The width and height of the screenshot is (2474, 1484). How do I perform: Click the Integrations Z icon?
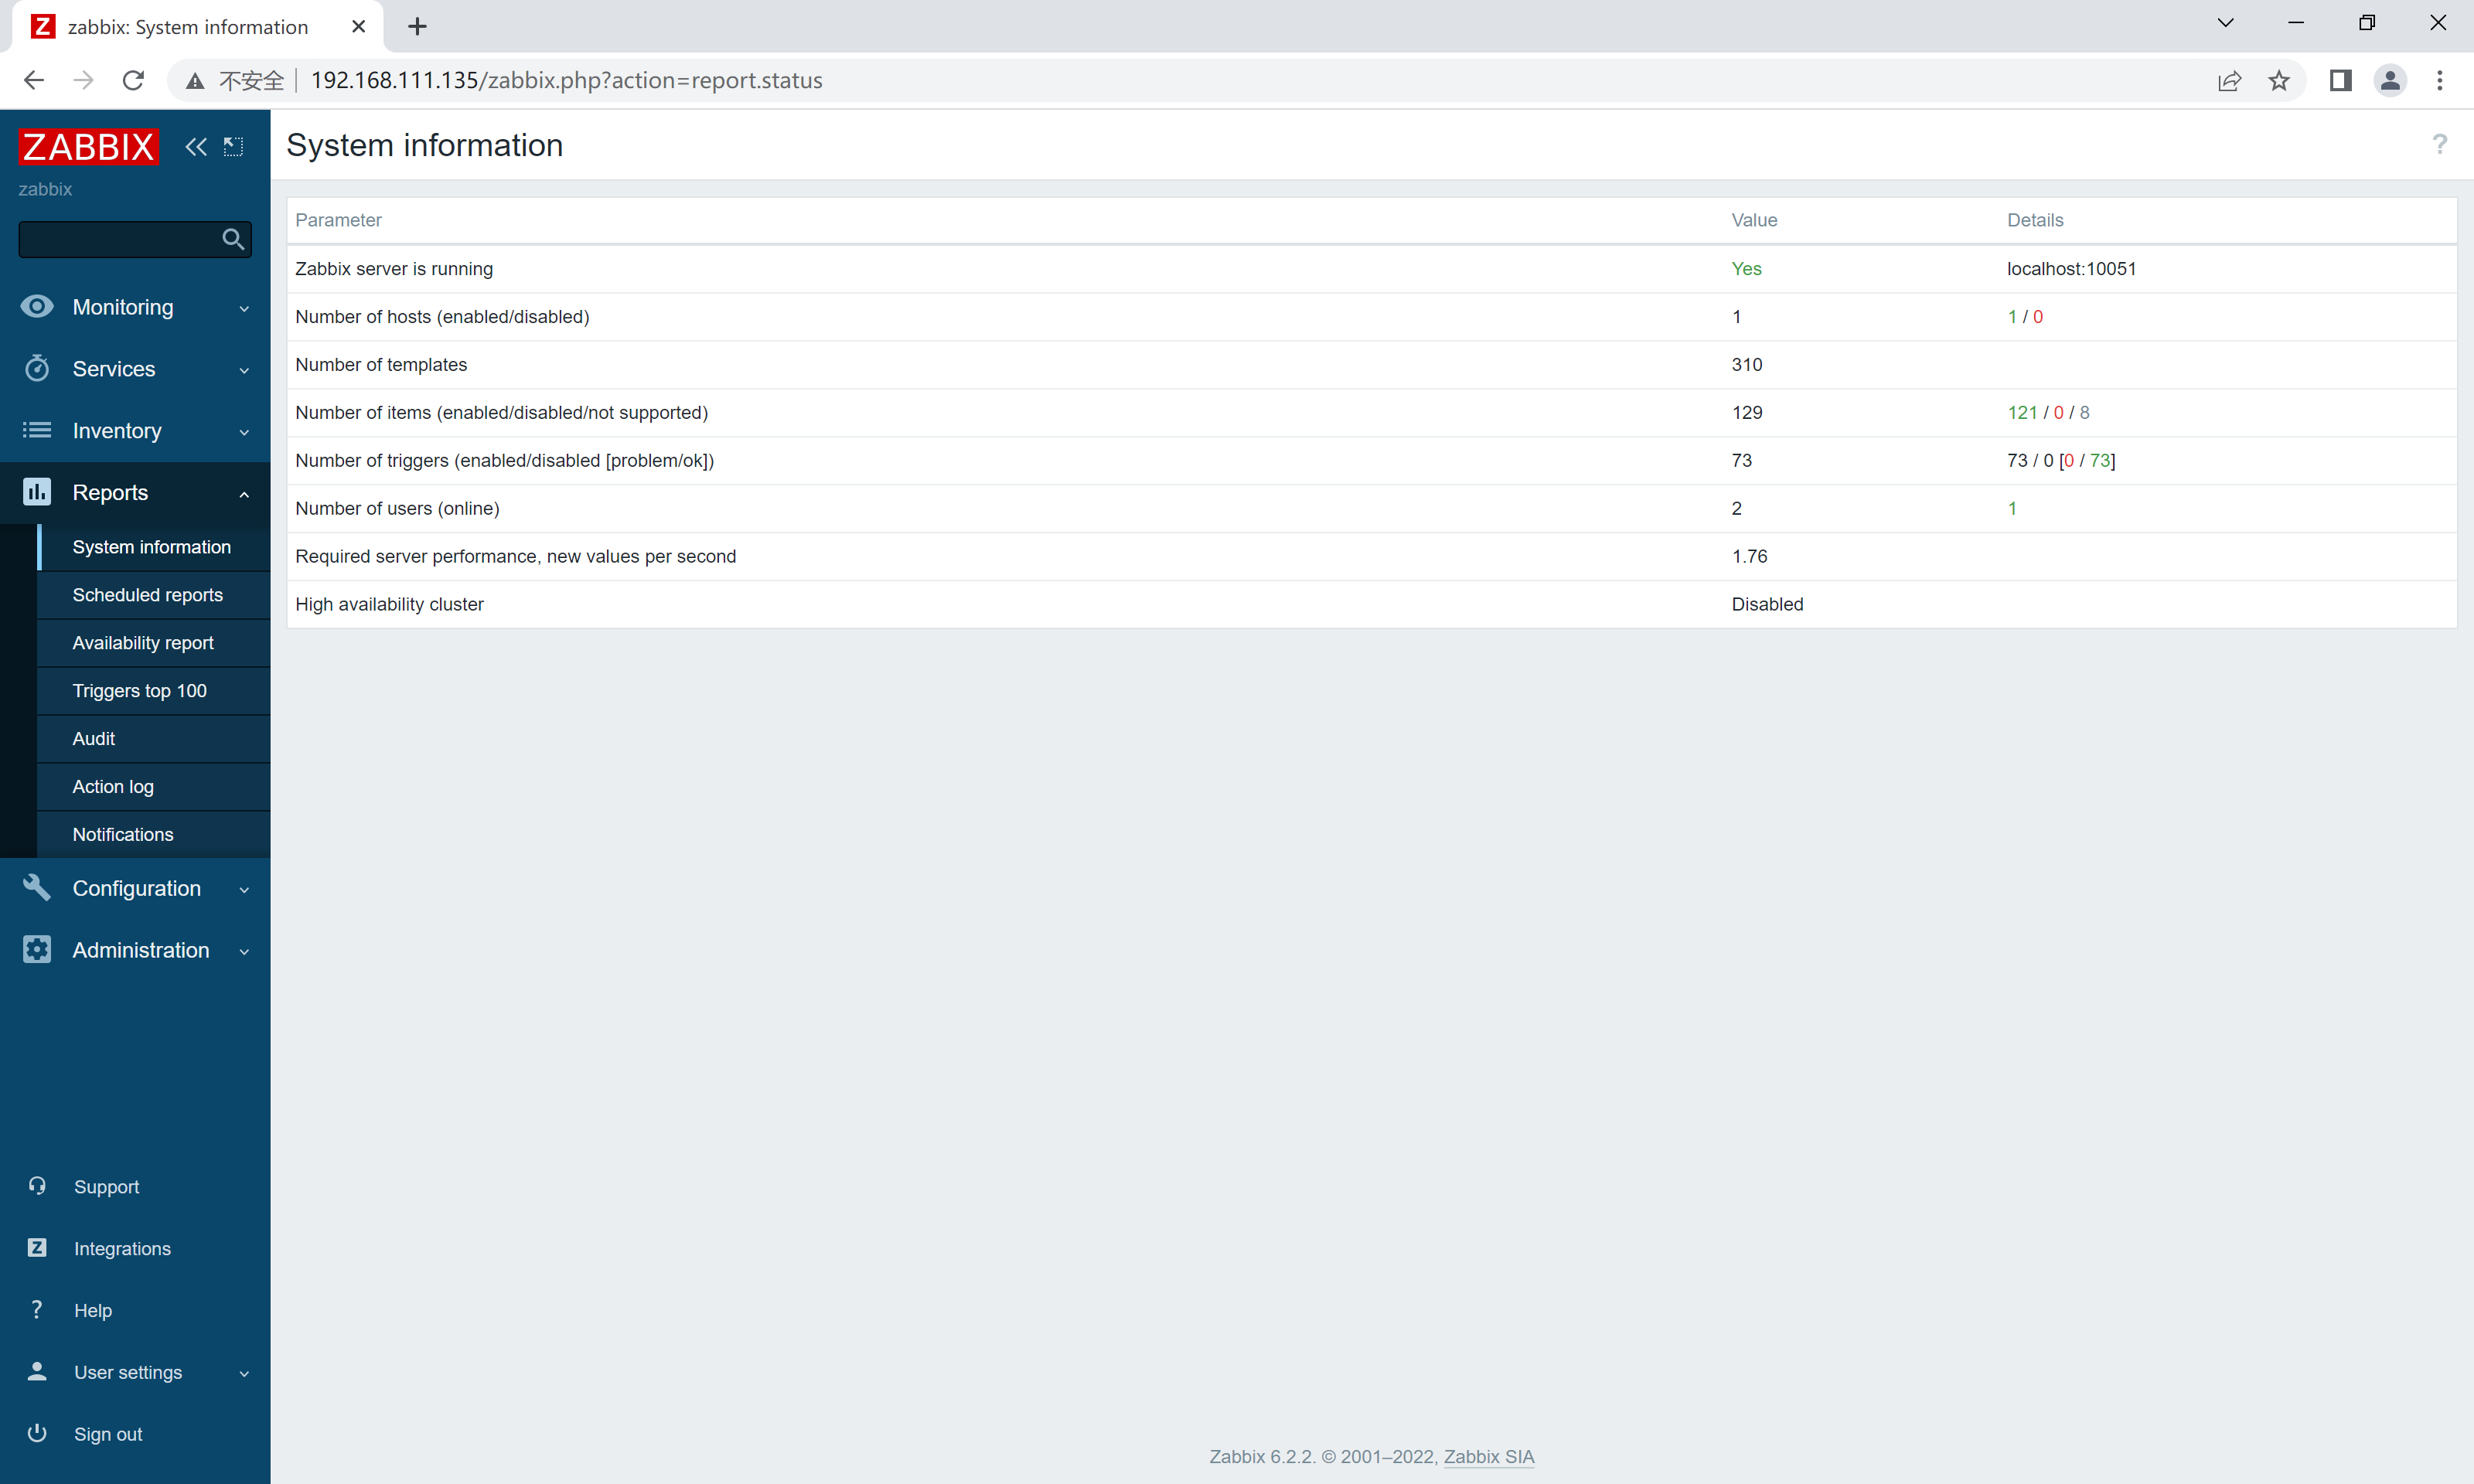[37, 1248]
